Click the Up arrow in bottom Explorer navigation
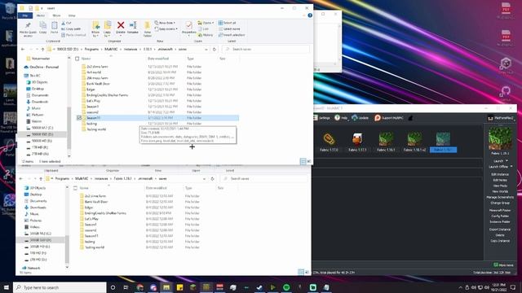Screen dimensions: 522x293 (41, 179)
